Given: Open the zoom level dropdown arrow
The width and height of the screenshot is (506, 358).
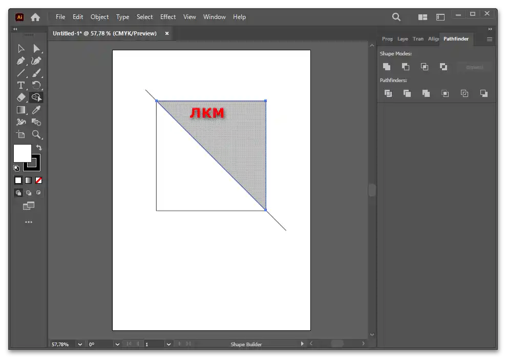Looking at the screenshot, I should click(80, 345).
